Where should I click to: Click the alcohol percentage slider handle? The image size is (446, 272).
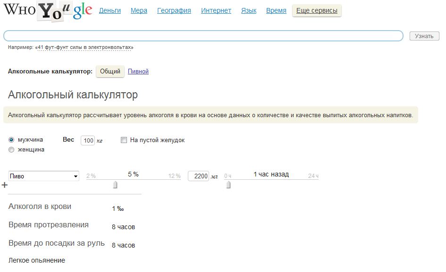115,185
